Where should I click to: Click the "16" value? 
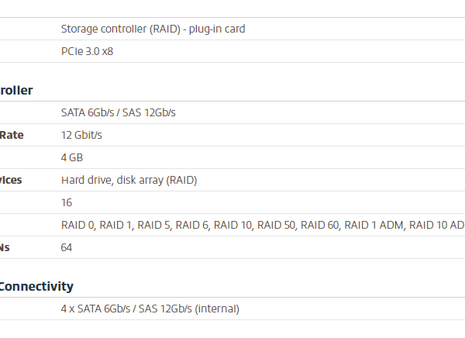pos(67,202)
